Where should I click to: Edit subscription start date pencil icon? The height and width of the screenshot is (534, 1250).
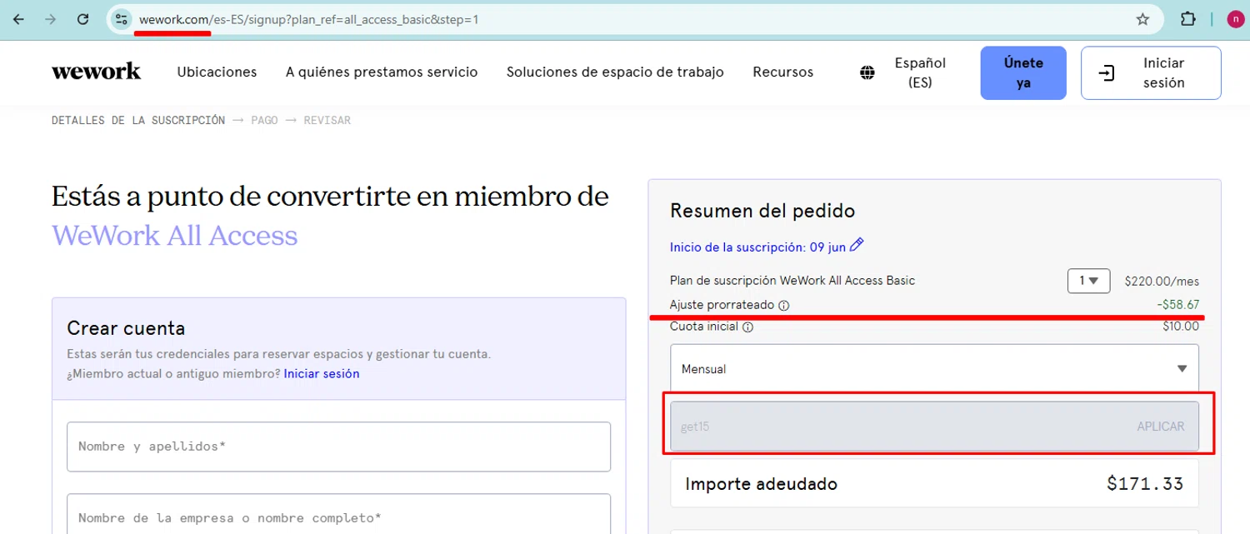point(857,246)
